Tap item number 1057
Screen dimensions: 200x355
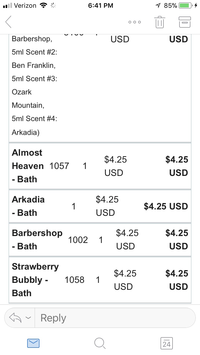(59, 166)
